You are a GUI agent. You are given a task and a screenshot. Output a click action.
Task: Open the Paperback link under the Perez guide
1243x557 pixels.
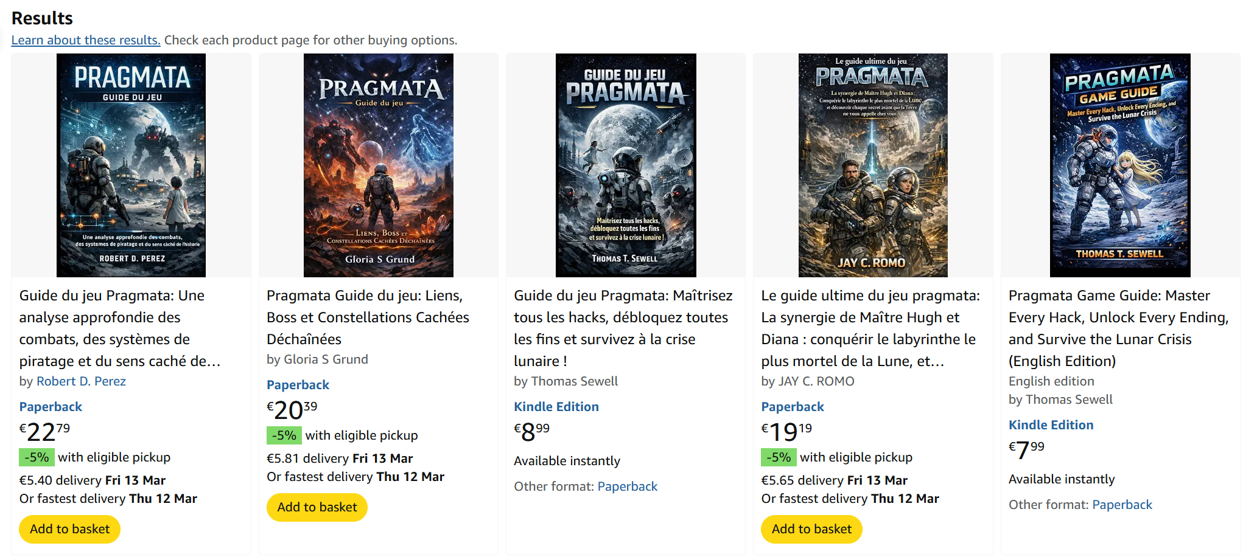[x=50, y=406]
